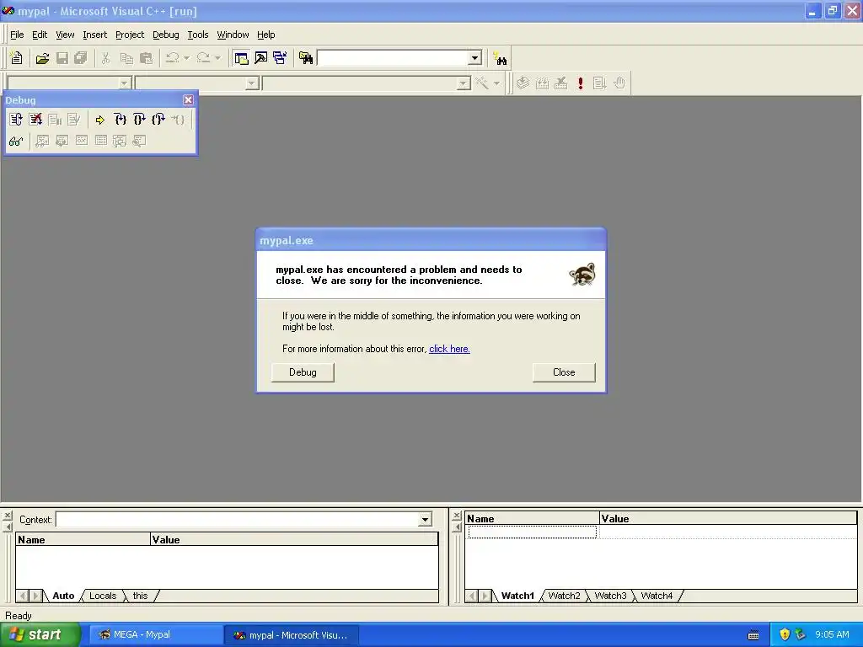The height and width of the screenshot is (647, 863).
Task: Follow the "click here" error information link
Action: pyautogui.click(x=450, y=349)
